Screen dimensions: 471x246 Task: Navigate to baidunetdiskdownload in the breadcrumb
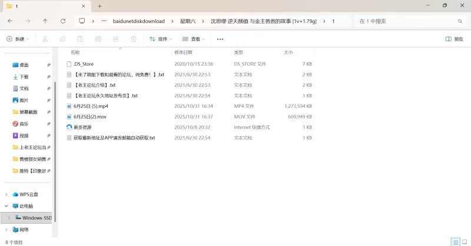tap(139, 21)
